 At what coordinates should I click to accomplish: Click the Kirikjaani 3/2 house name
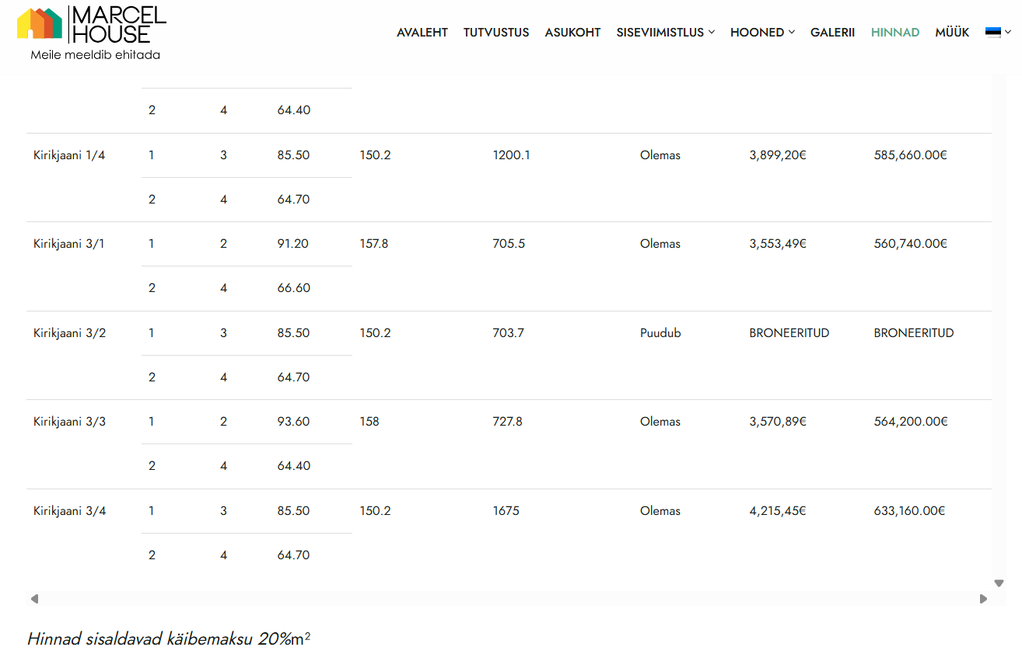pyautogui.click(x=69, y=333)
